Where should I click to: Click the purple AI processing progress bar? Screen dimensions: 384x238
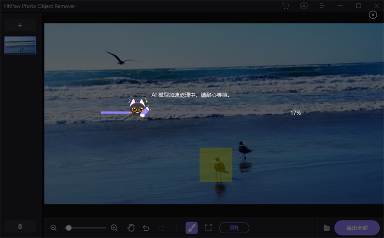pos(115,112)
